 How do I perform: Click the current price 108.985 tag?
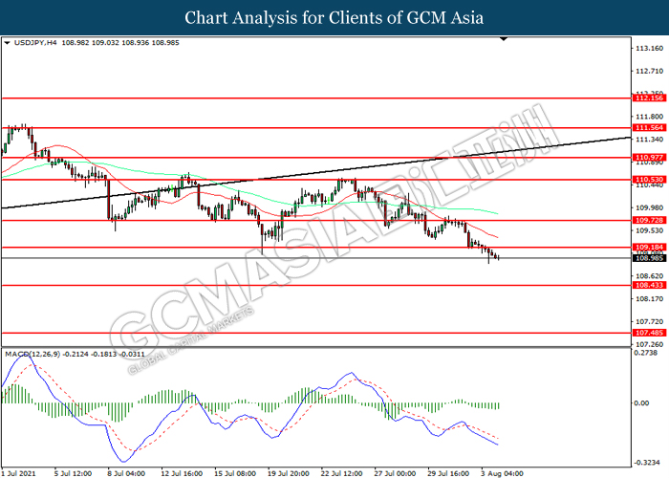tap(648, 258)
